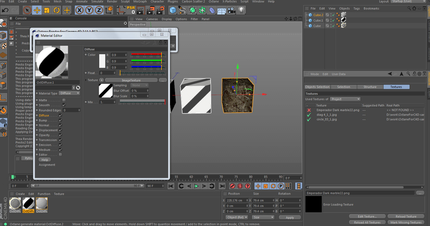The image size is (430, 226).
Task: Open the Object (Rel) coordinate dropdown
Action: [x=237, y=217]
